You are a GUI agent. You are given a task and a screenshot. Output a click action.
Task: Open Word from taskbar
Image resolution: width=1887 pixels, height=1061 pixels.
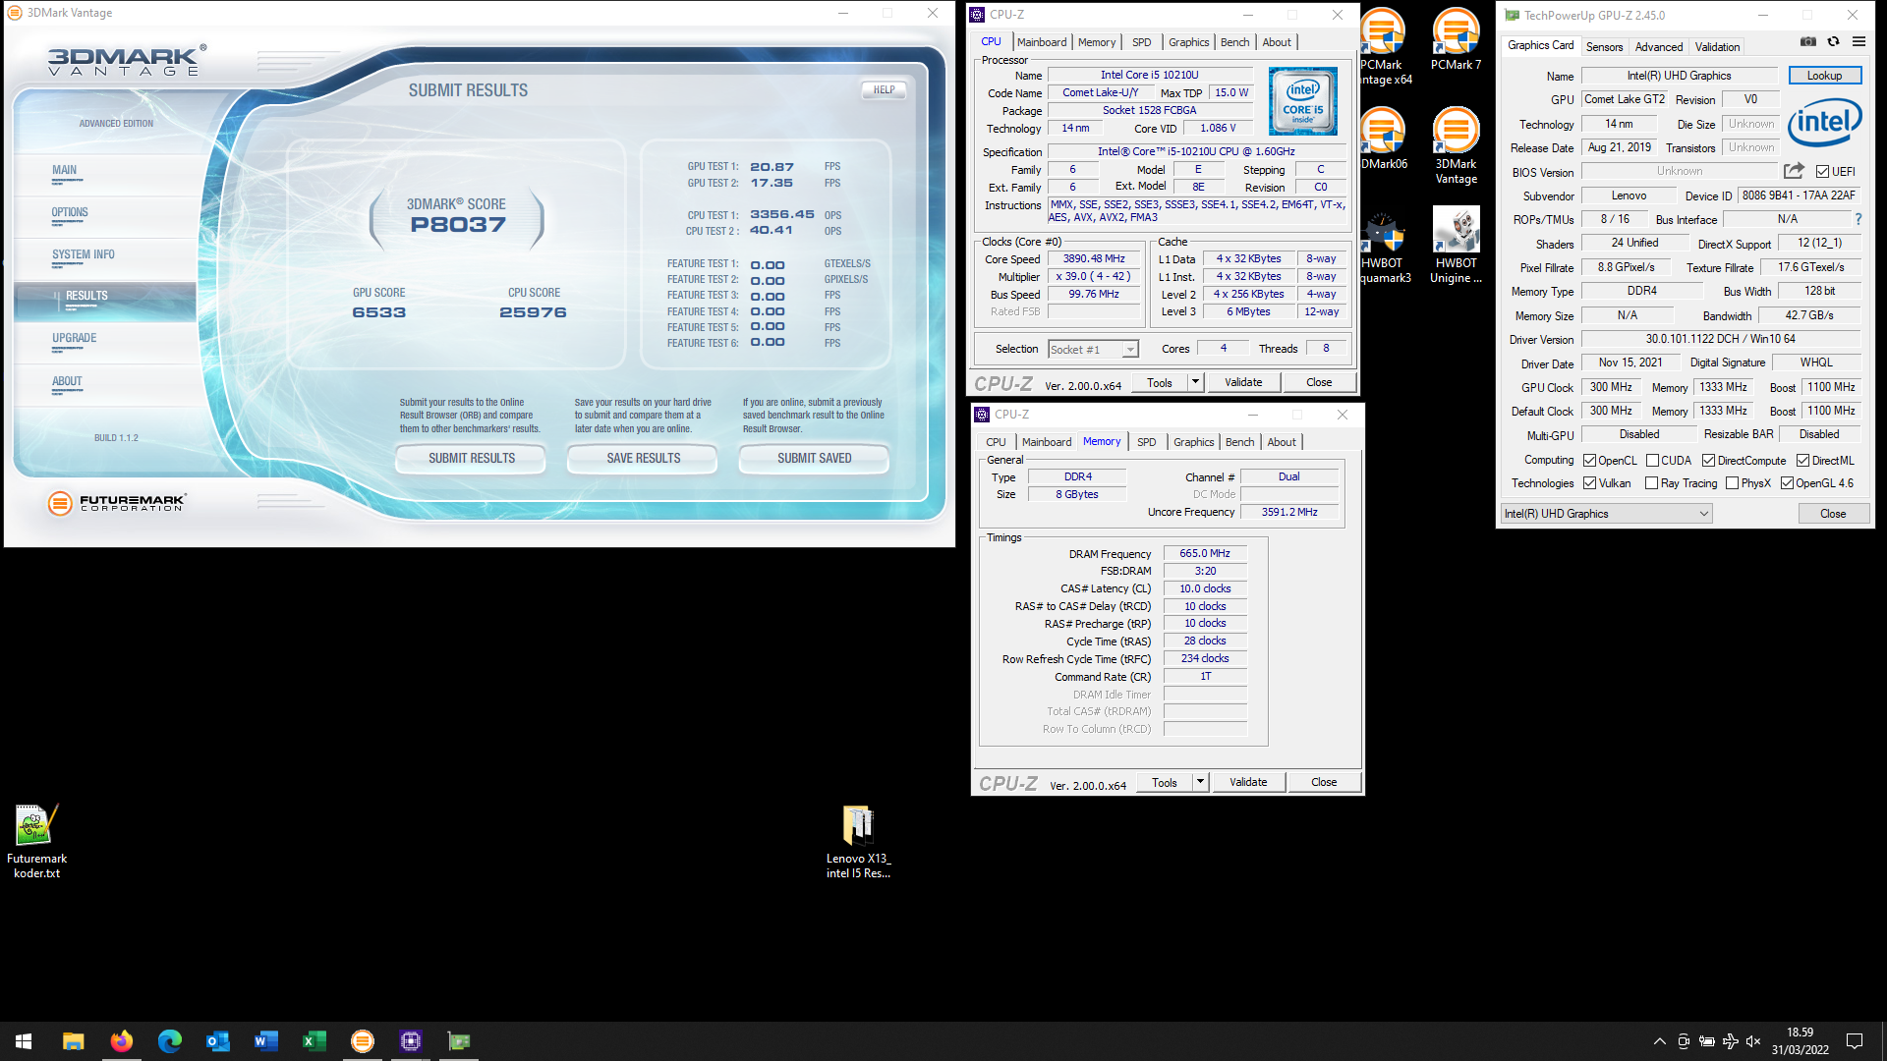[265, 1041]
